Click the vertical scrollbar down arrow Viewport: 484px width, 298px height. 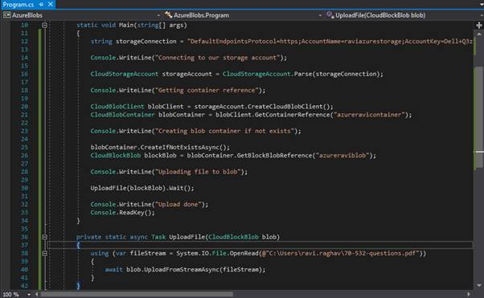479,285
